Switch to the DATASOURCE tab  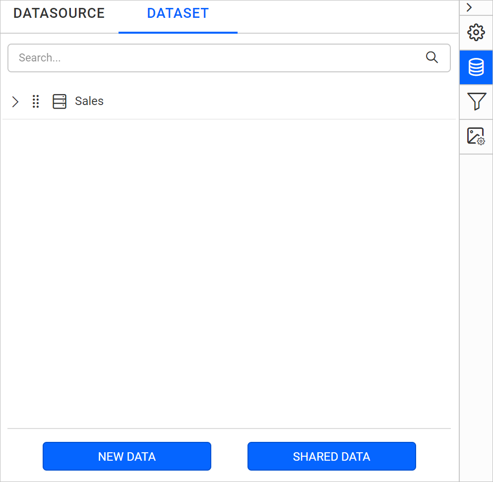click(59, 13)
